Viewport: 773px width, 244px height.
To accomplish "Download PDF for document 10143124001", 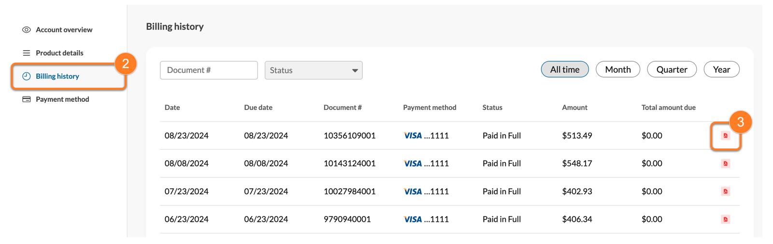I will [725, 163].
